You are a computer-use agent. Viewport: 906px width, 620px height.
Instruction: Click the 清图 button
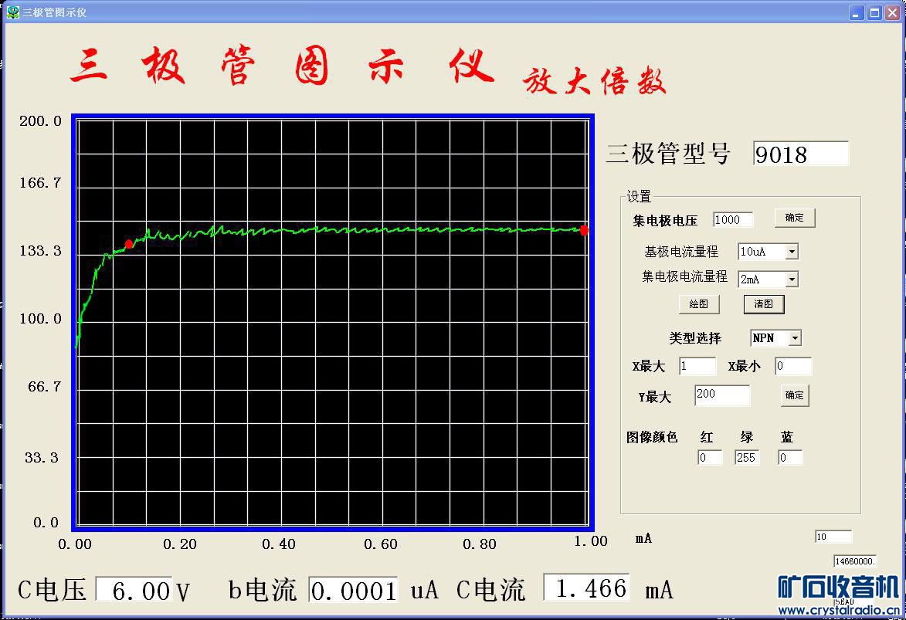coord(763,304)
